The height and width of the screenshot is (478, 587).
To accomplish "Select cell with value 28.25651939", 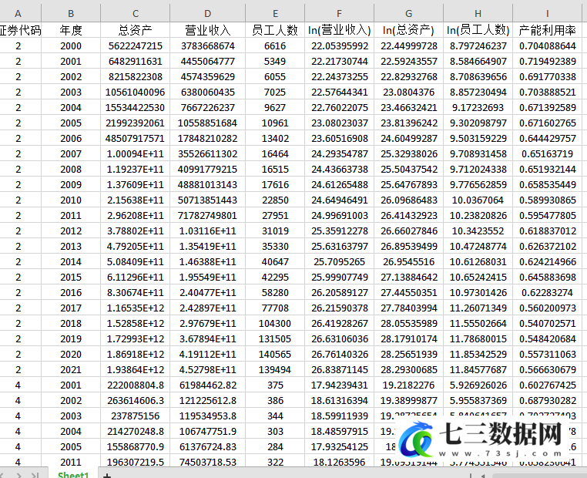I will 409,354.
